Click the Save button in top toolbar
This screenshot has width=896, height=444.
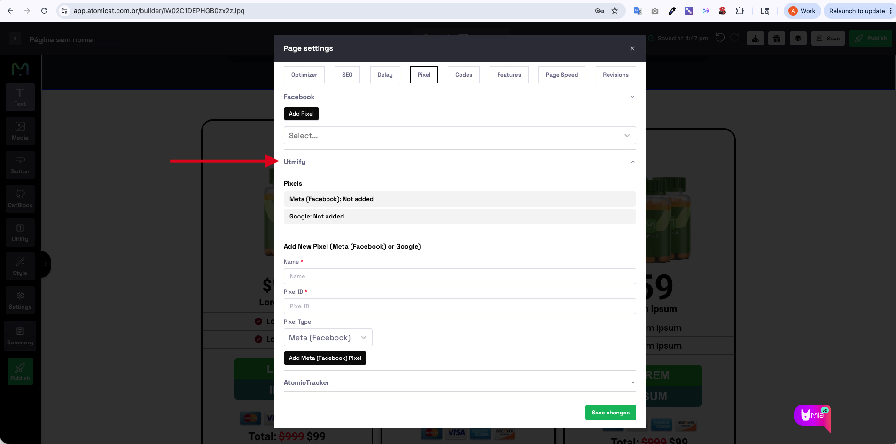(x=828, y=39)
